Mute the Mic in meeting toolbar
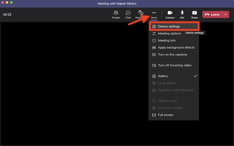234x146 pixels. (x=182, y=15)
